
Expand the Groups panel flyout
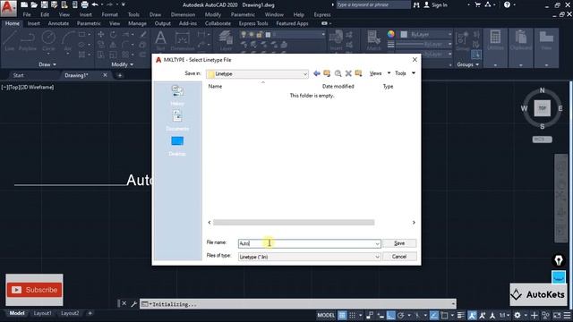[x=467, y=64]
